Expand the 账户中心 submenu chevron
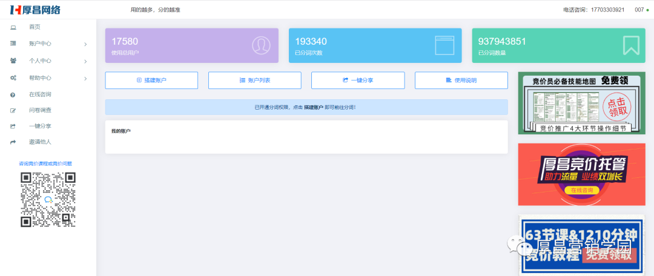654x276 pixels. point(85,44)
